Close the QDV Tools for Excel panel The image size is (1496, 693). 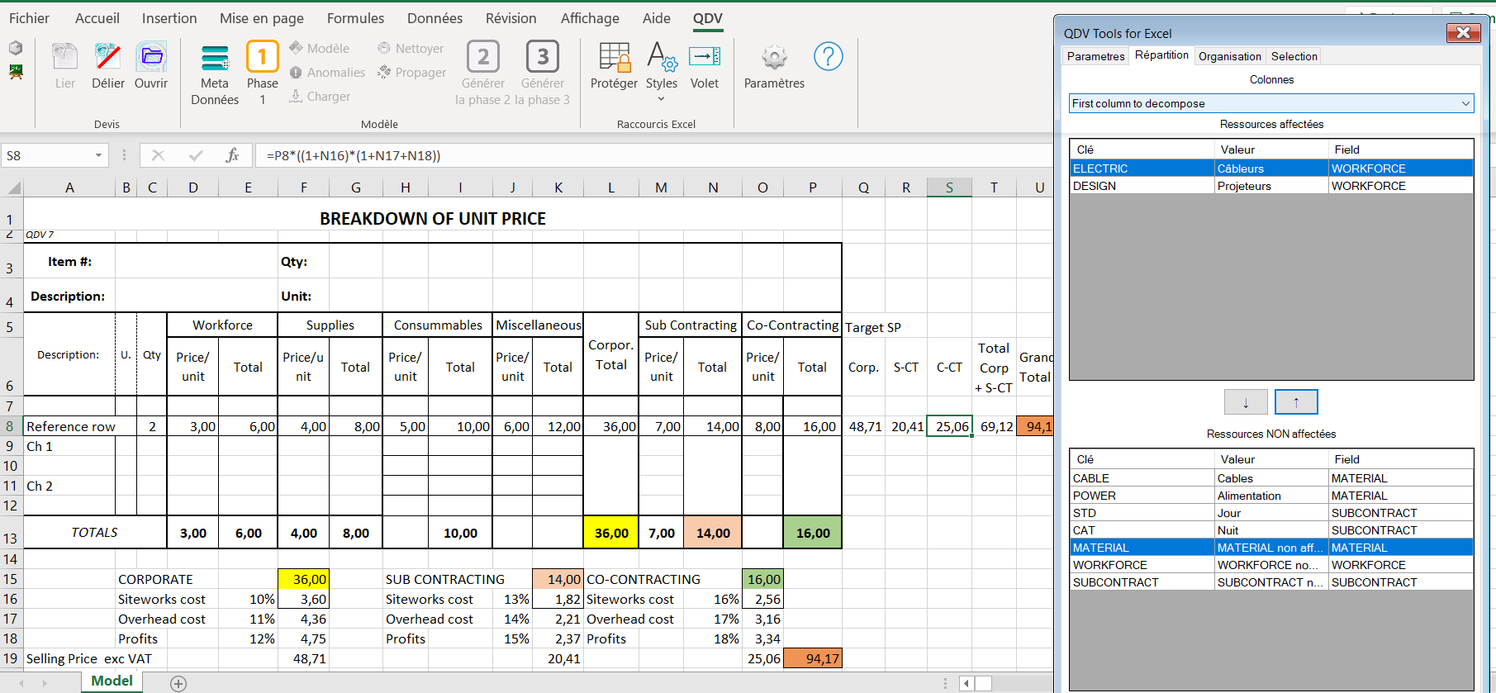1463,33
